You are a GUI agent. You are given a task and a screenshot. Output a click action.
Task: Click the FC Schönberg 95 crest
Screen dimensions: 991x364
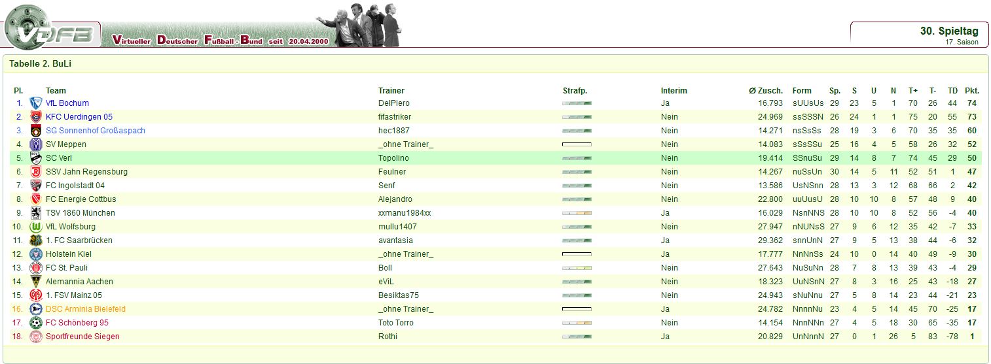[x=36, y=323]
